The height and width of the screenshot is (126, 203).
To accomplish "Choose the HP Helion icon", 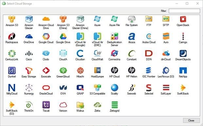I will pos(132,70).
